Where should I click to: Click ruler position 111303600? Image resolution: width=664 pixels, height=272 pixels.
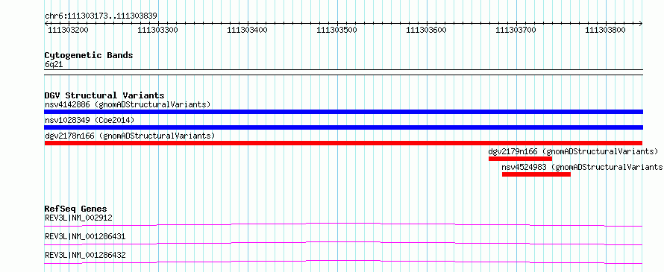click(426, 30)
